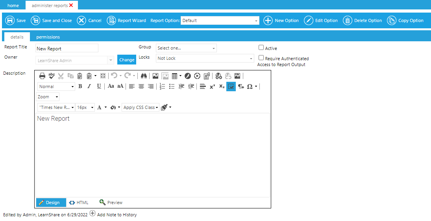
Task: Open the Report Option dropdown
Action: point(220,20)
